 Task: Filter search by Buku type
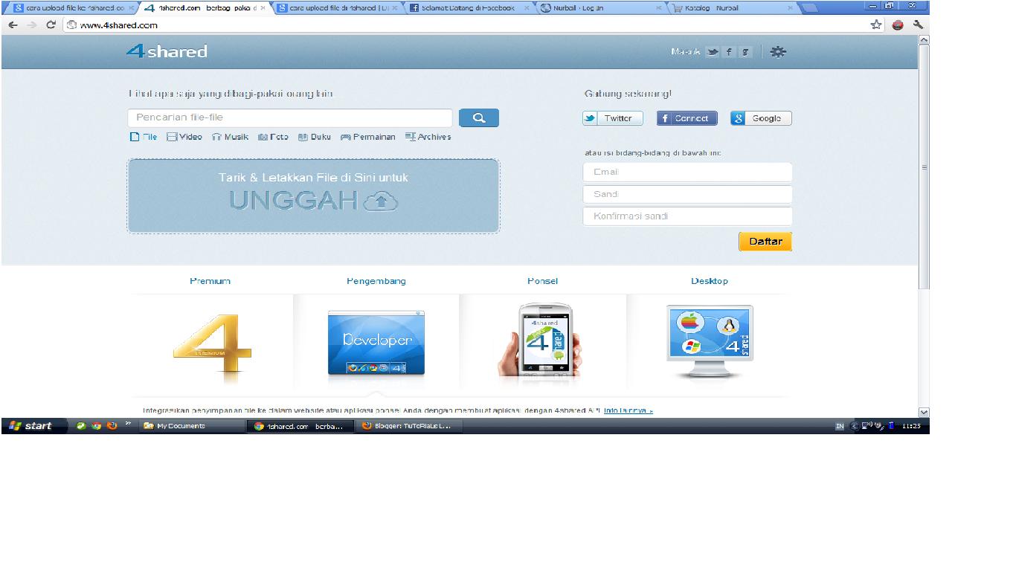point(314,137)
